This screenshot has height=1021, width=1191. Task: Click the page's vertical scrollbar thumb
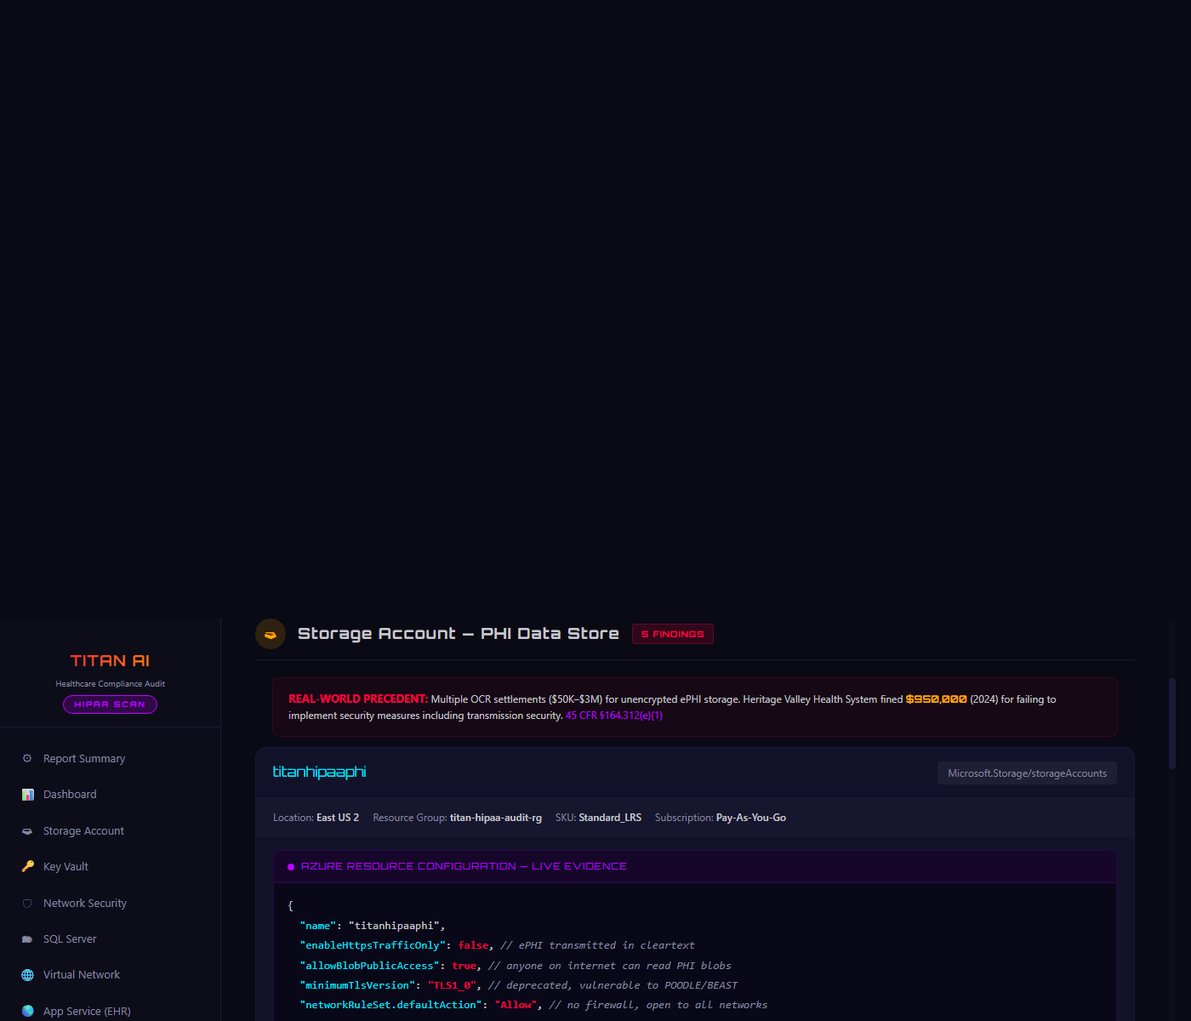[x=1172, y=723]
